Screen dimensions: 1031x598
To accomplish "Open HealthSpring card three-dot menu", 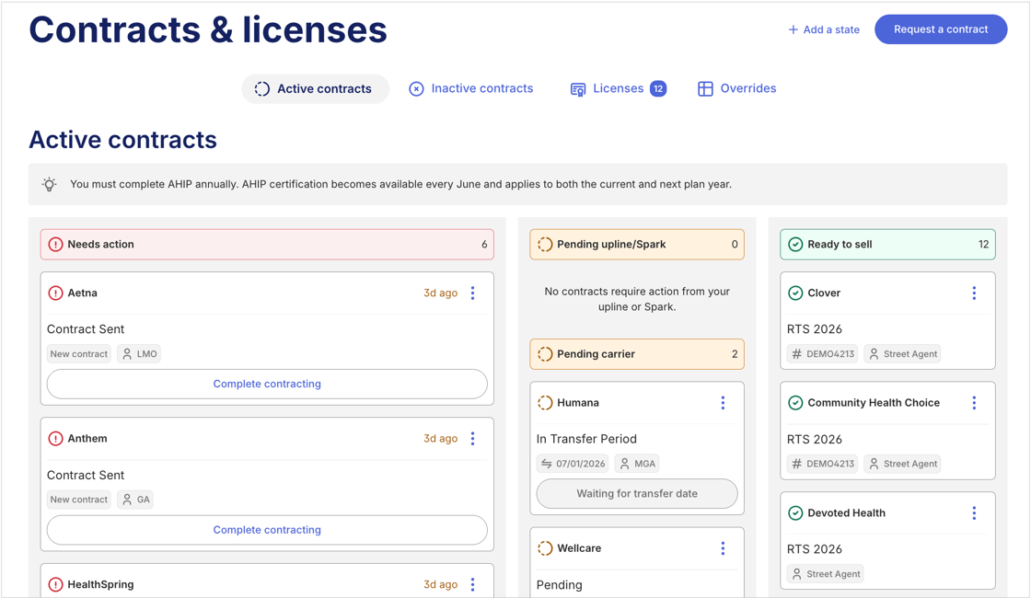I will click(473, 585).
